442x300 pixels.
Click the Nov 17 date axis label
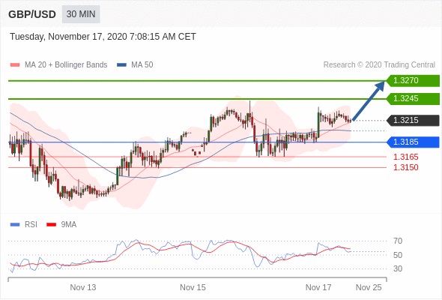318,287
